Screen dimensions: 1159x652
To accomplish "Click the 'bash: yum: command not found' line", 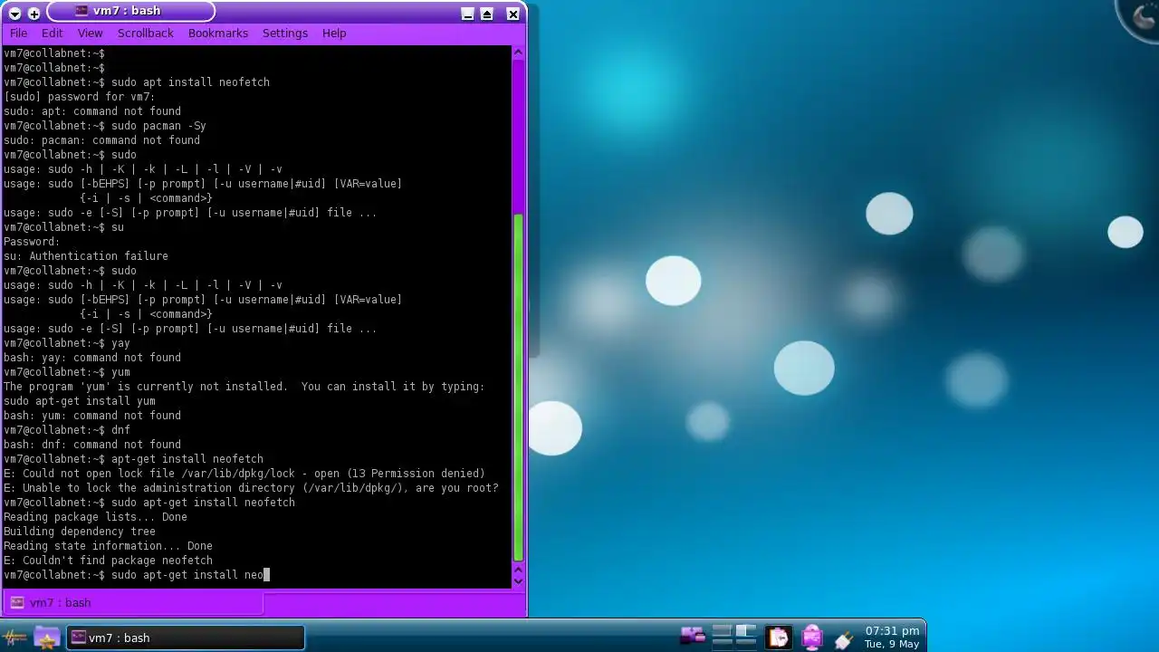I will tap(92, 416).
